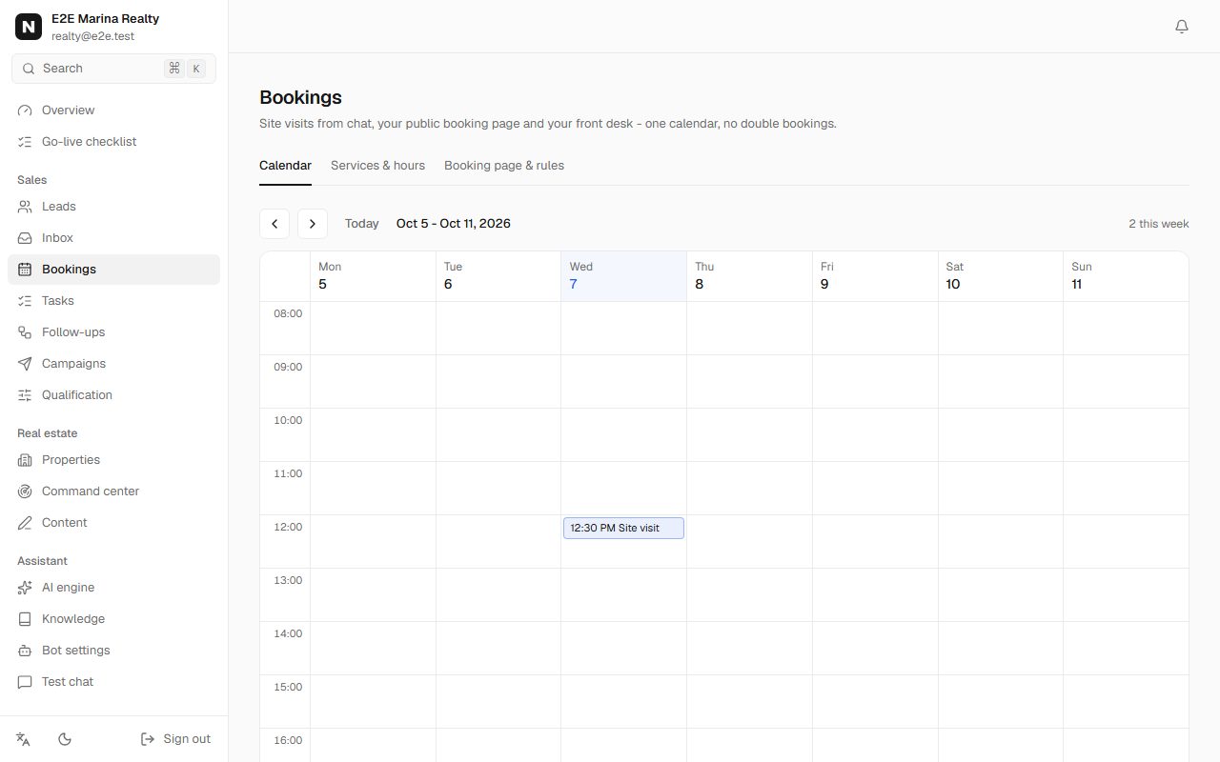Viewport: 1220px width, 762px height.
Task: Navigate to Inbox
Action: click(x=113, y=238)
